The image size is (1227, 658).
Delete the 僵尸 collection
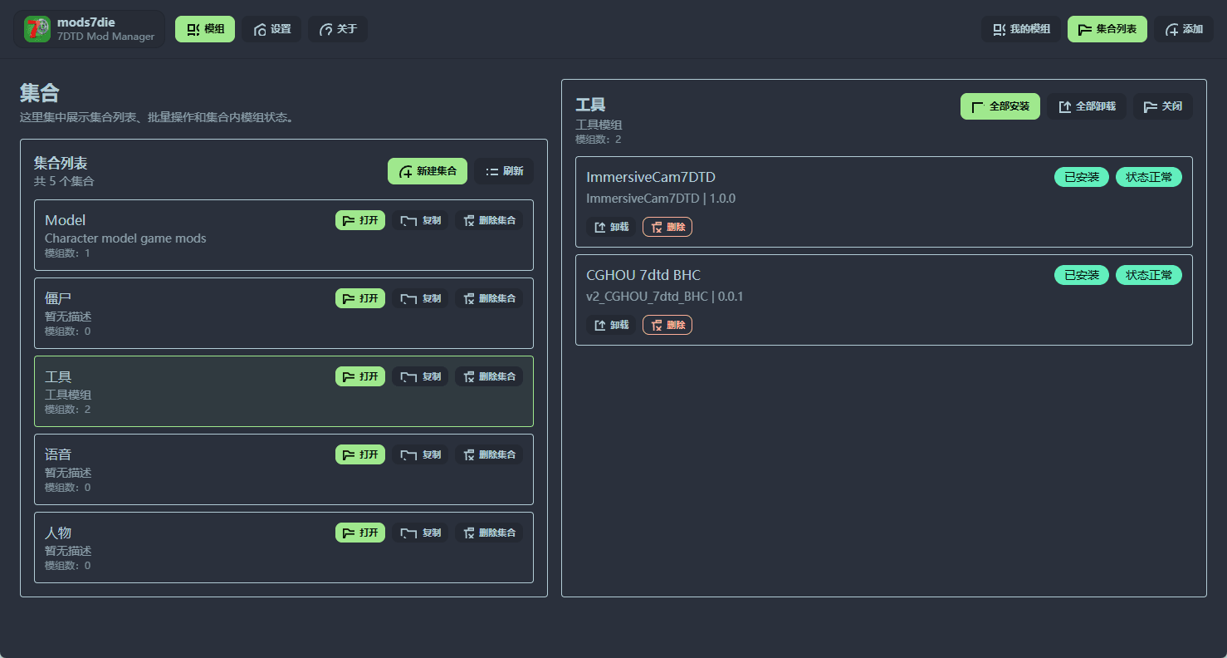[489, 297]
